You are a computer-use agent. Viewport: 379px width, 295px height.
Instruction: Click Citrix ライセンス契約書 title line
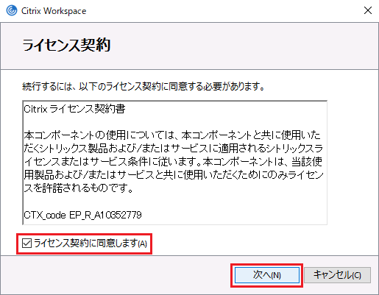(74, 109)
